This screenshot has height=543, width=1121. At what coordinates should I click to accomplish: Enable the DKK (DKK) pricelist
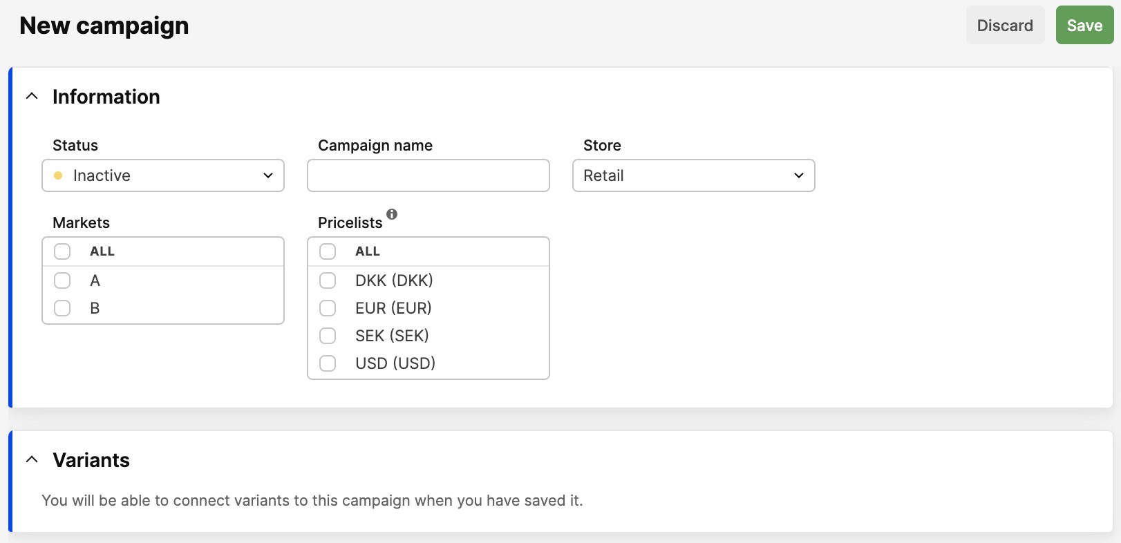click(x=328, y=280)
